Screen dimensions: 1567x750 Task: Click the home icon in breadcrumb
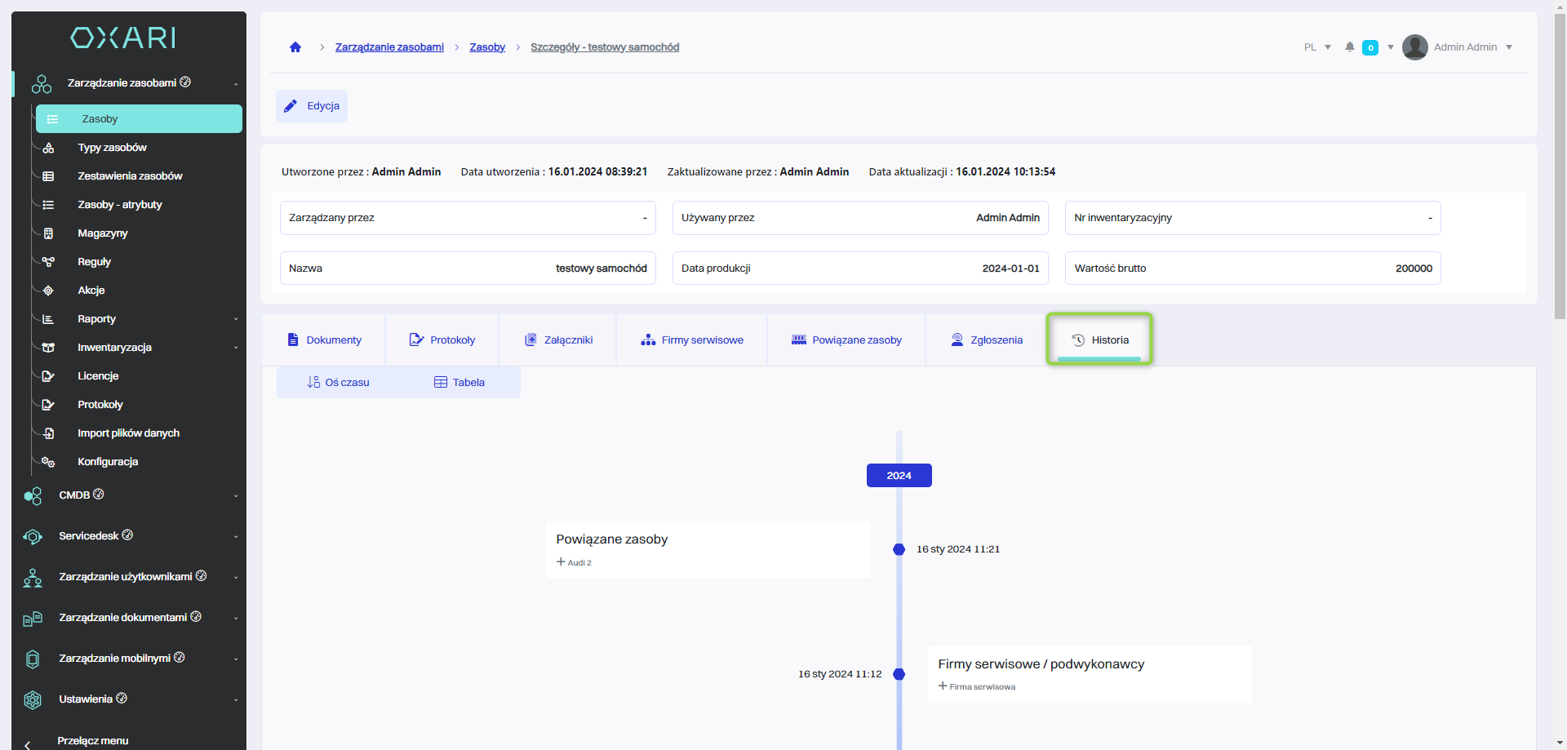(295, 47)
